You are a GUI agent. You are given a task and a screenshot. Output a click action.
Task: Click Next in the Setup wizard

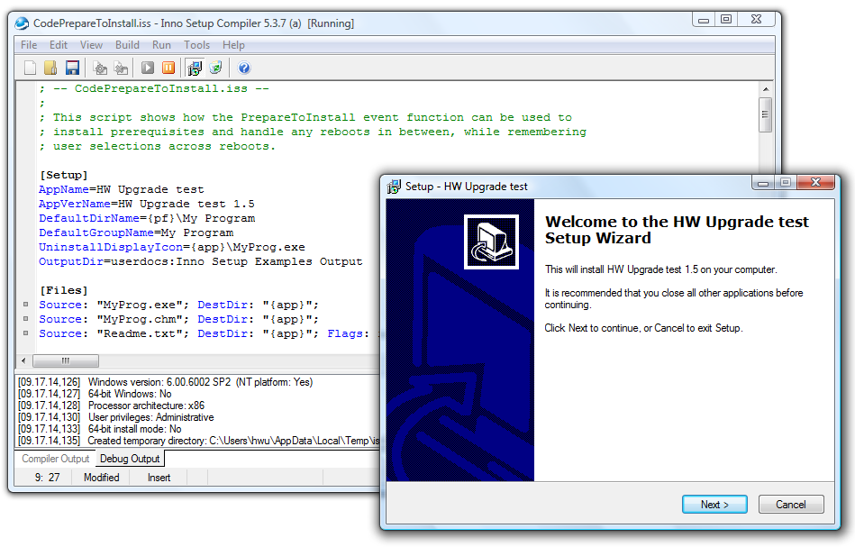click(714, 505)
